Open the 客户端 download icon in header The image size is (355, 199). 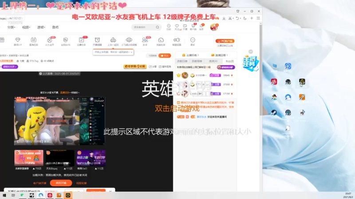tap(193, 27)
